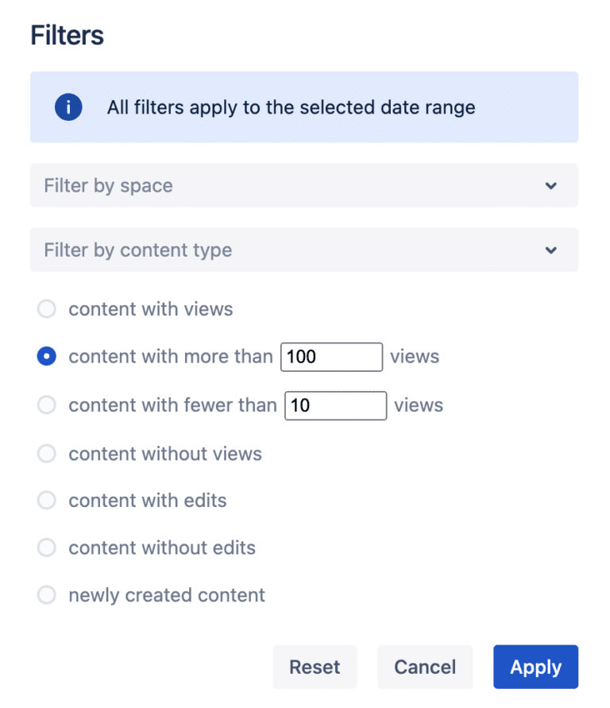Choose the 'newly created content' option
This screenshot has width=610, height=708.
click(46, 594)
